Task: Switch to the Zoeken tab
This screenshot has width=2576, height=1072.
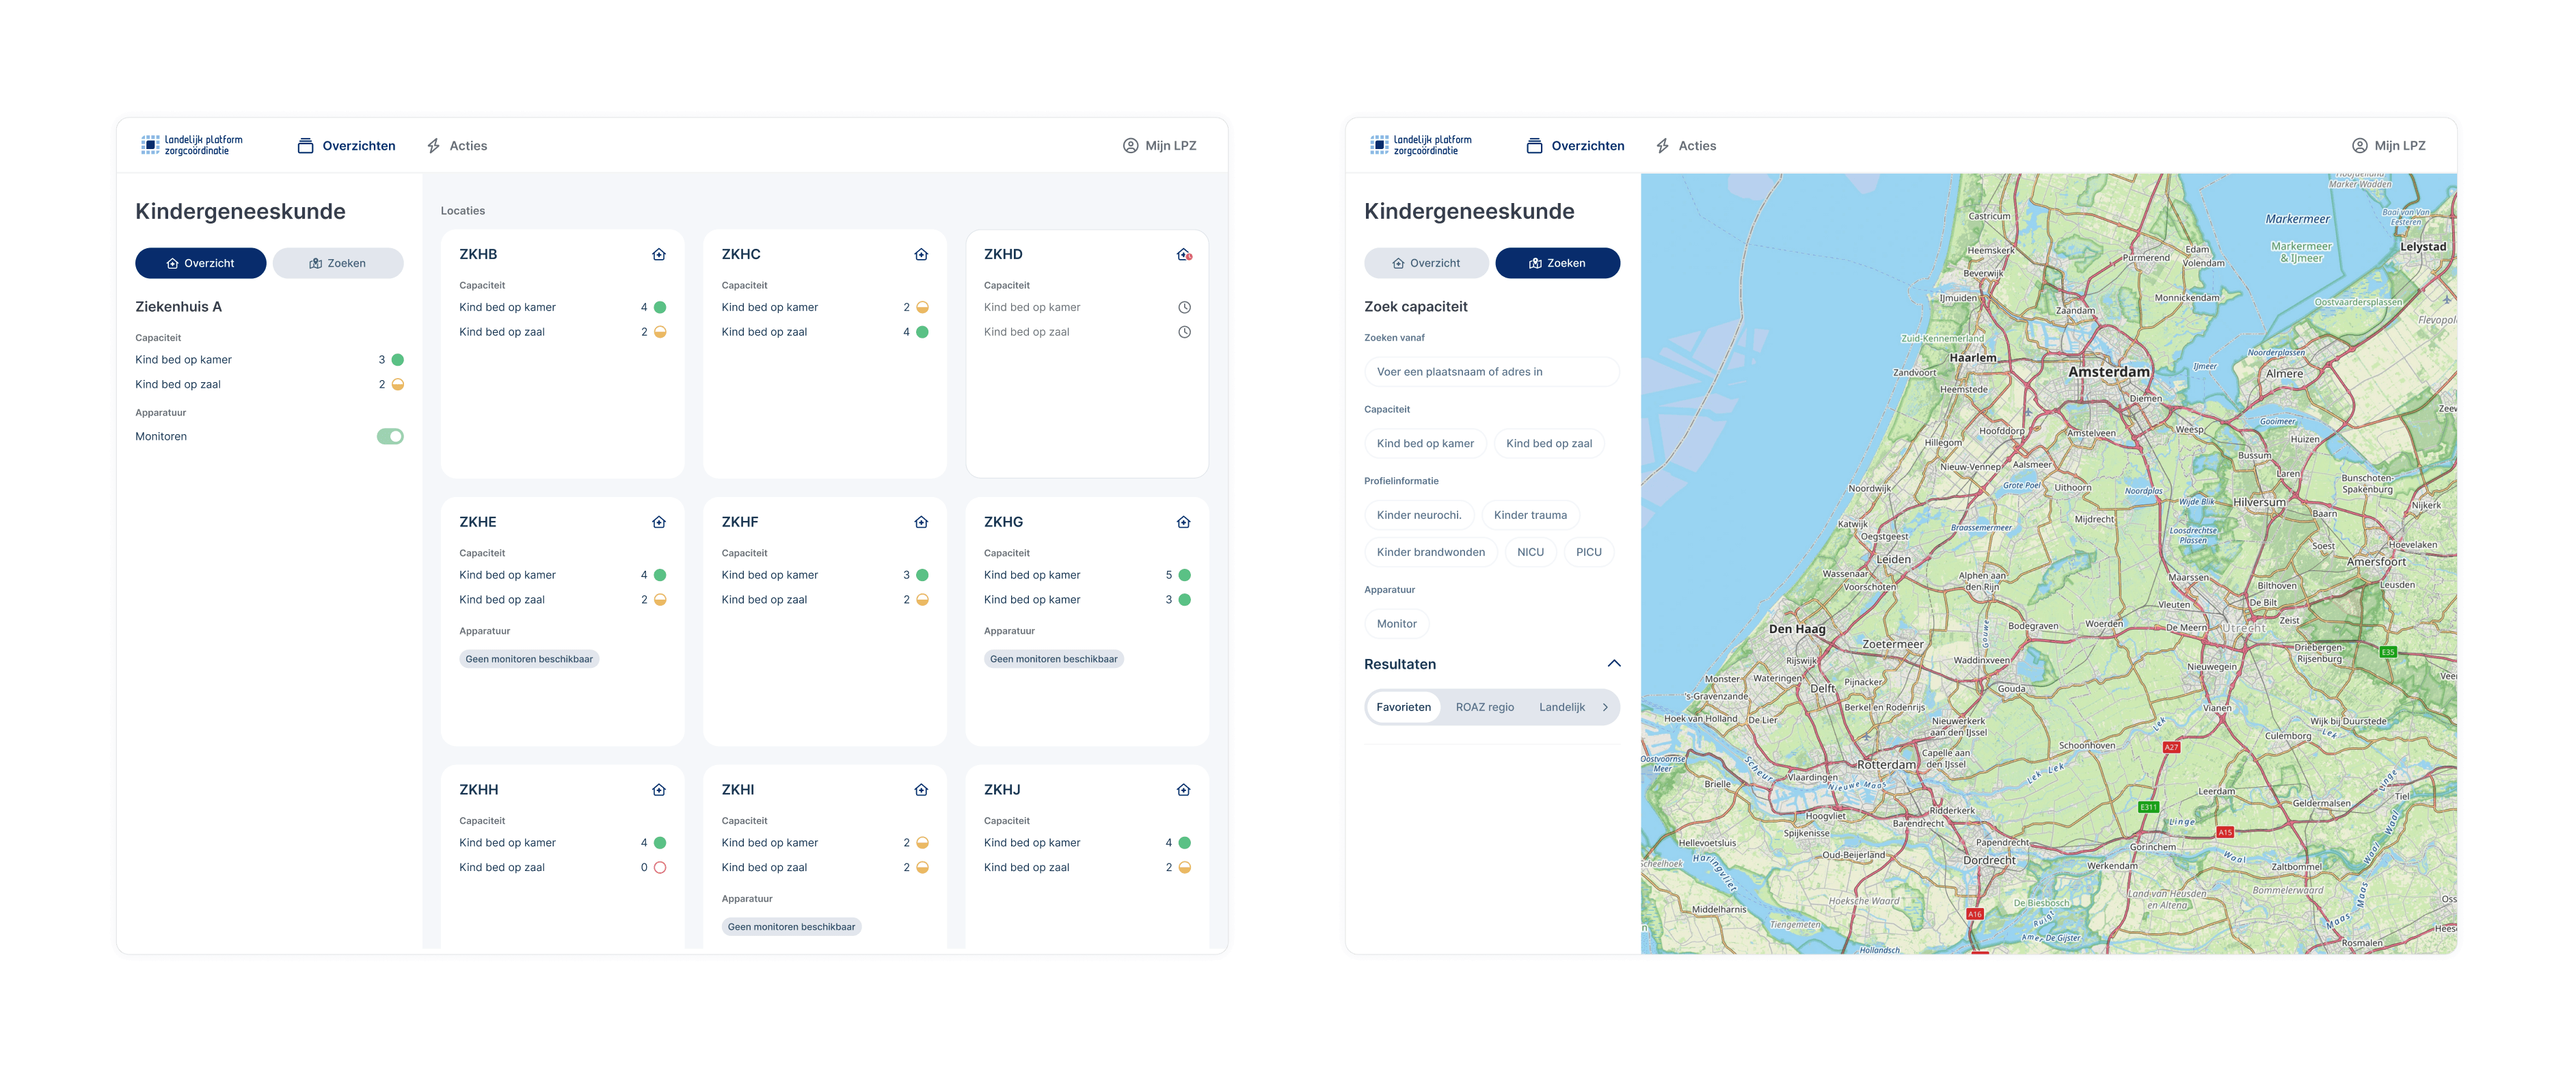Action: 338,263
